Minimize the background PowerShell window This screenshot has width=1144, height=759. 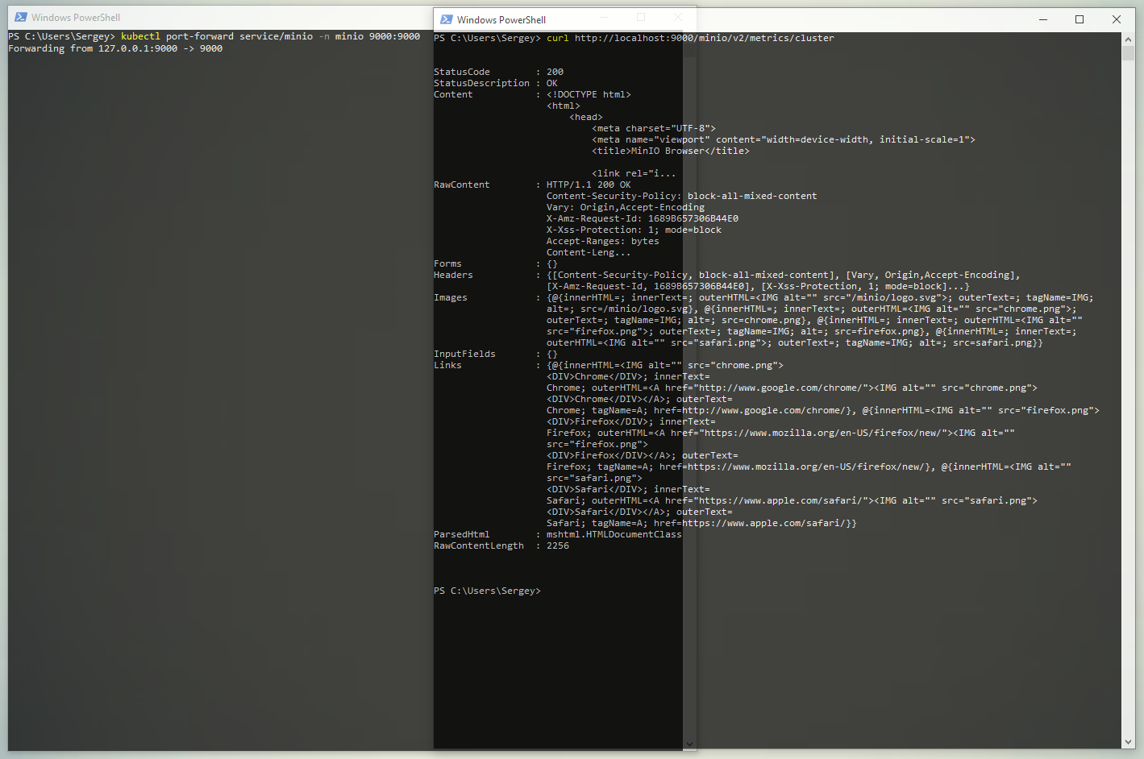pos(1042,19)
